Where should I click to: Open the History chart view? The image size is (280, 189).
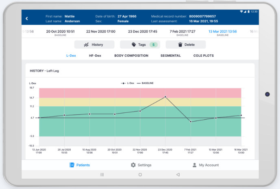(94, 45)
